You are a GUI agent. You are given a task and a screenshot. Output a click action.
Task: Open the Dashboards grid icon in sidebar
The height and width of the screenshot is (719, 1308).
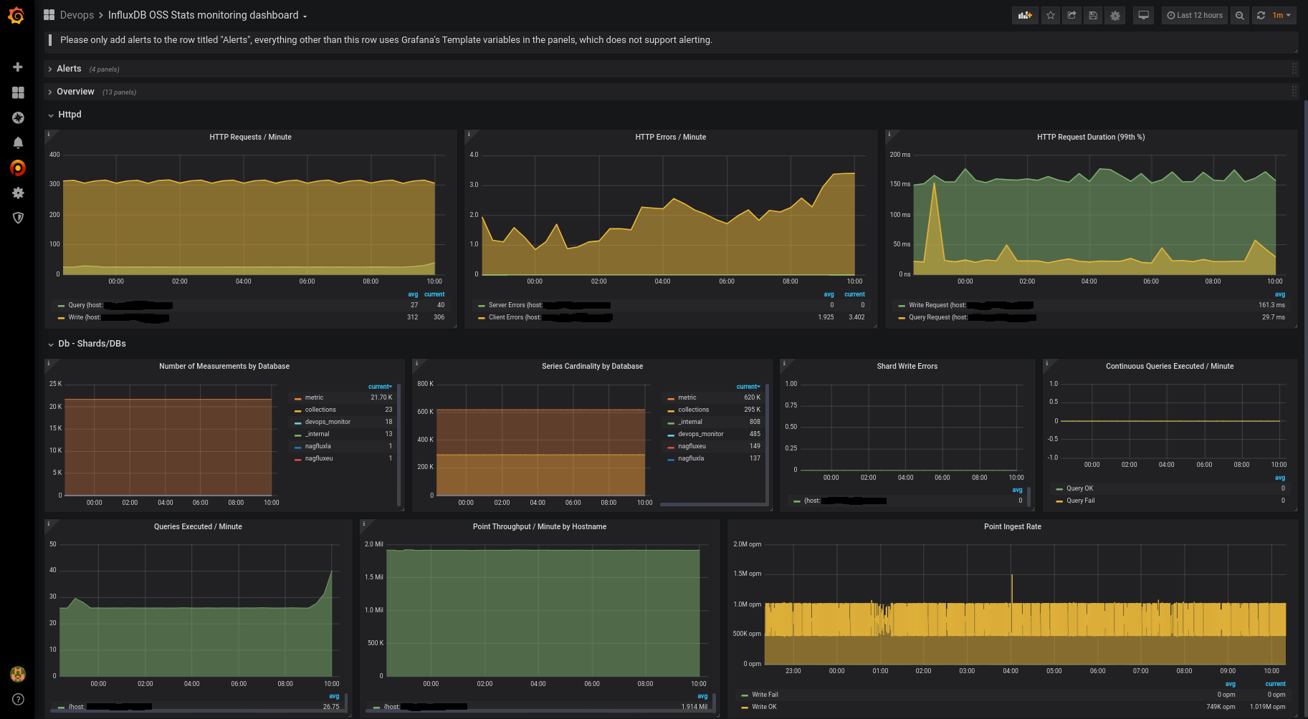coord(18,92)
